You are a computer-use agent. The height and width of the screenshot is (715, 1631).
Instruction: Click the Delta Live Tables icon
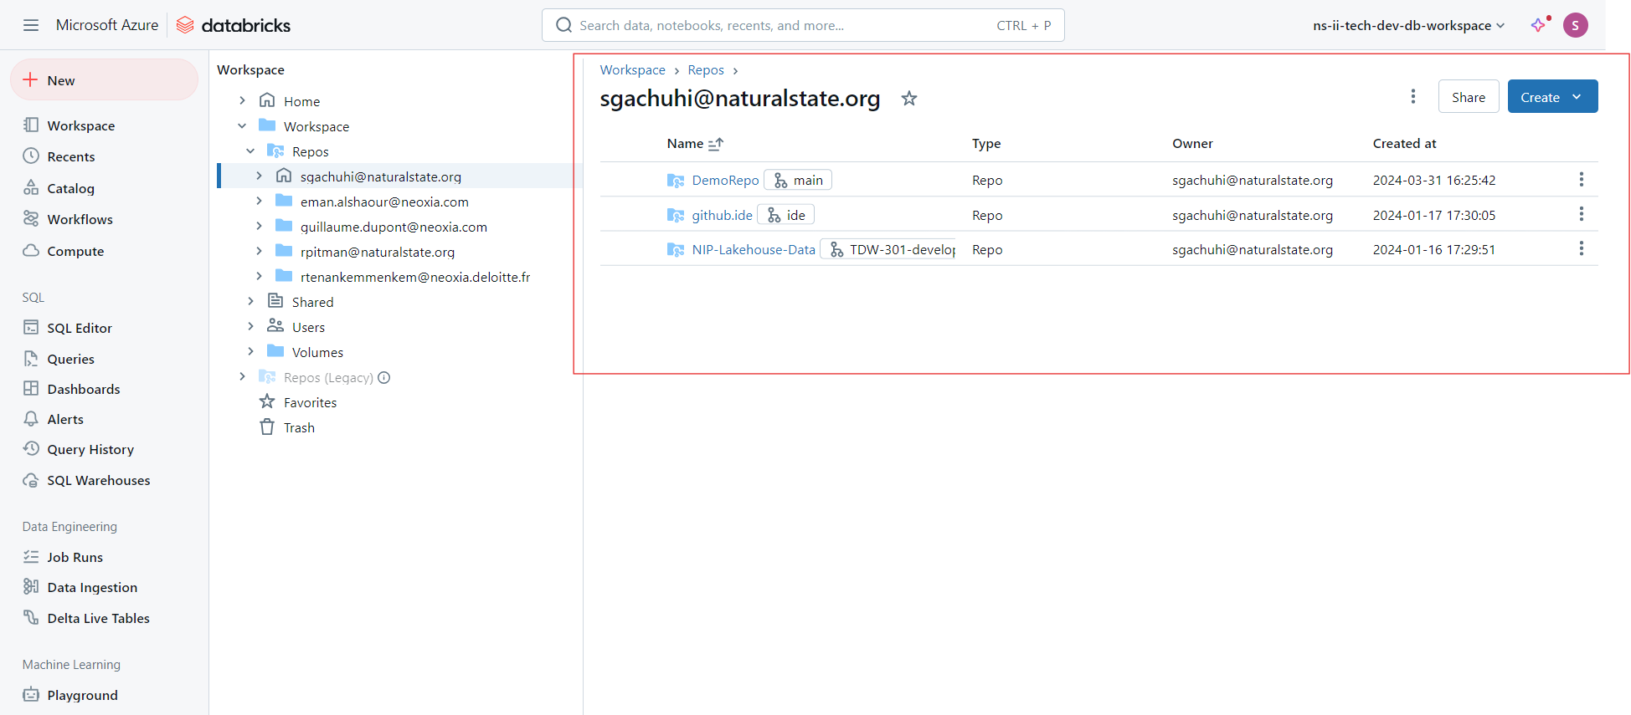pyautogui.click(x=31, y=618)
